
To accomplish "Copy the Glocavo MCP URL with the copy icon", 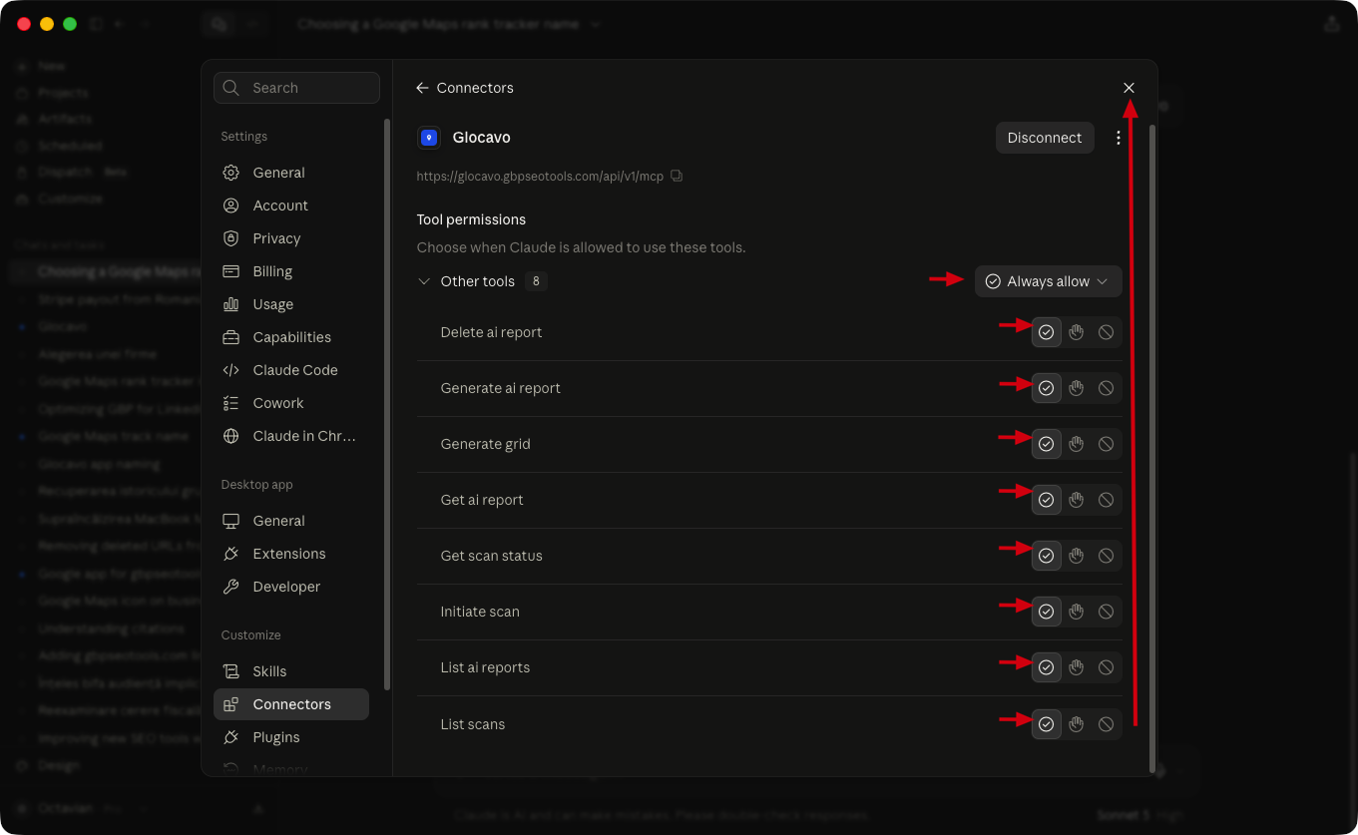I will tap(677, 176).
